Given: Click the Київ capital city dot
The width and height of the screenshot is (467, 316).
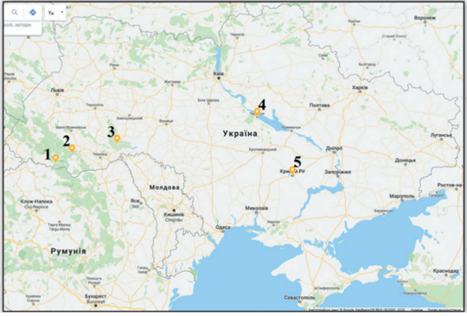Looking at the screenshot, I should (219, 79).
